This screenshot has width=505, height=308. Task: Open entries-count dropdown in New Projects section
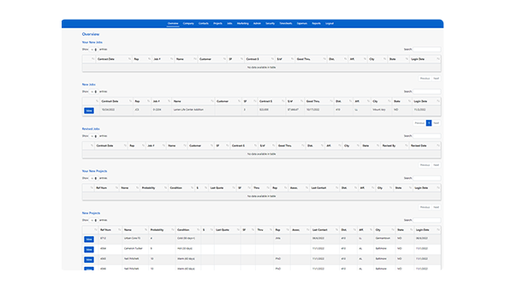(x=93, y=221)
